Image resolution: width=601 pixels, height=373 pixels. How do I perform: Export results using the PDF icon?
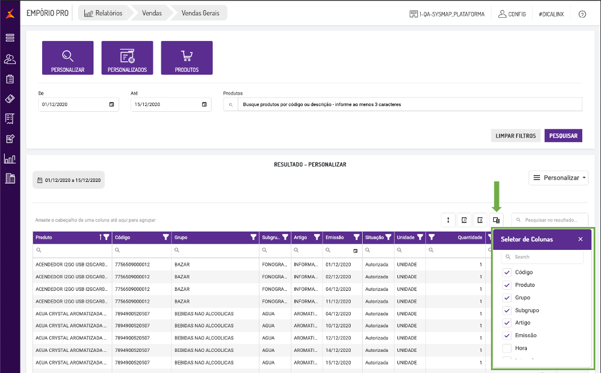465,220
